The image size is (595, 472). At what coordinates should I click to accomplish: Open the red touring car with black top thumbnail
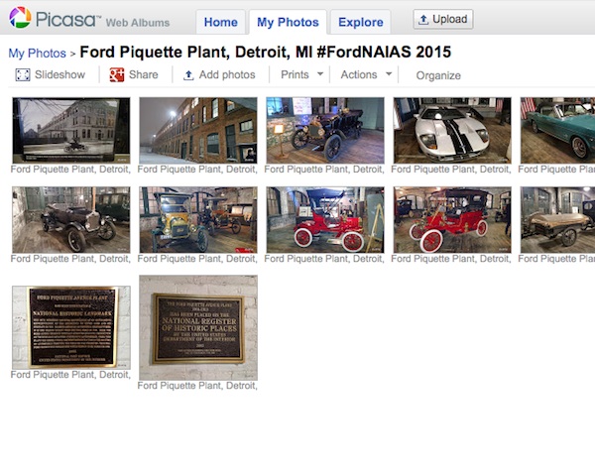[x=452, y=220]
